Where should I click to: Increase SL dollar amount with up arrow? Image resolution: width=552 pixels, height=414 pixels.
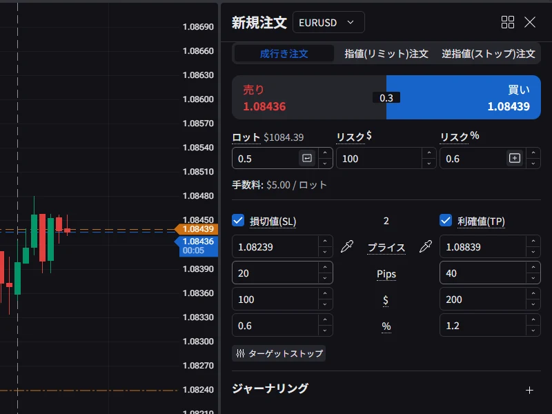[x=325, y=294]
